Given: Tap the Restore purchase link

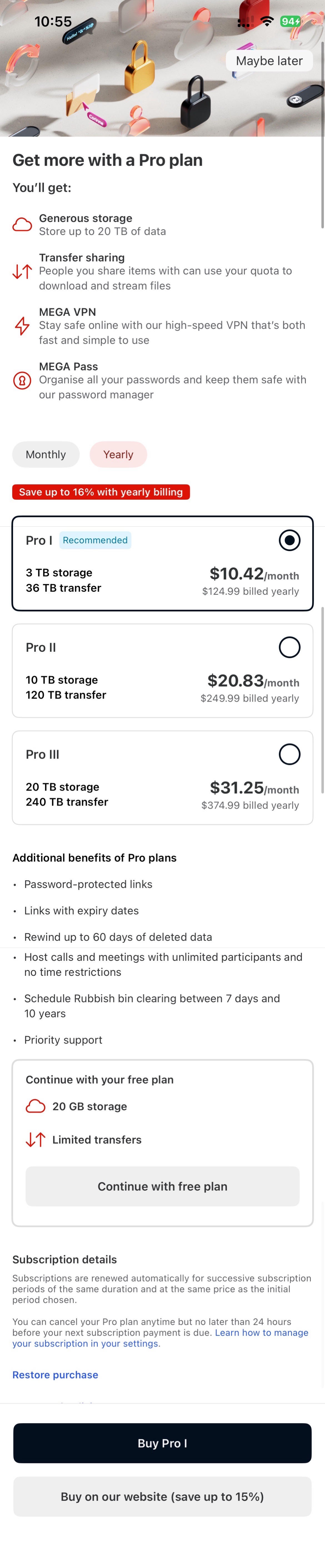Looking at the screenshot, I should (55, 1375).
